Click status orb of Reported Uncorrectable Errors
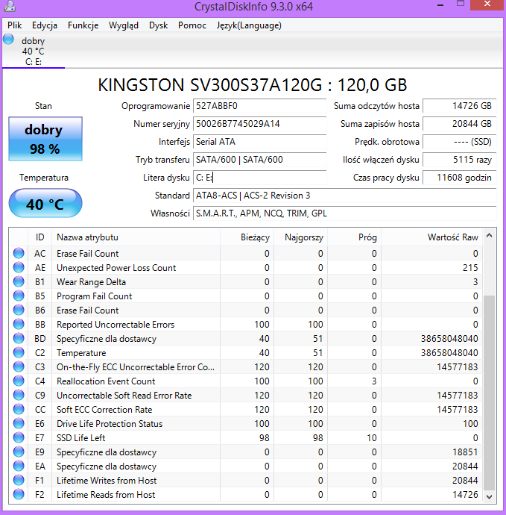Image resolution: width=506 pixels, height=515 pixels. tap(19, 324)
